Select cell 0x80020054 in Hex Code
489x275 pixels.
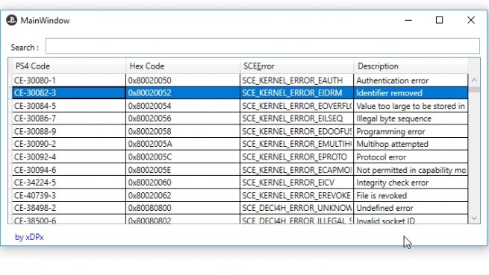[x=183, y=106]
